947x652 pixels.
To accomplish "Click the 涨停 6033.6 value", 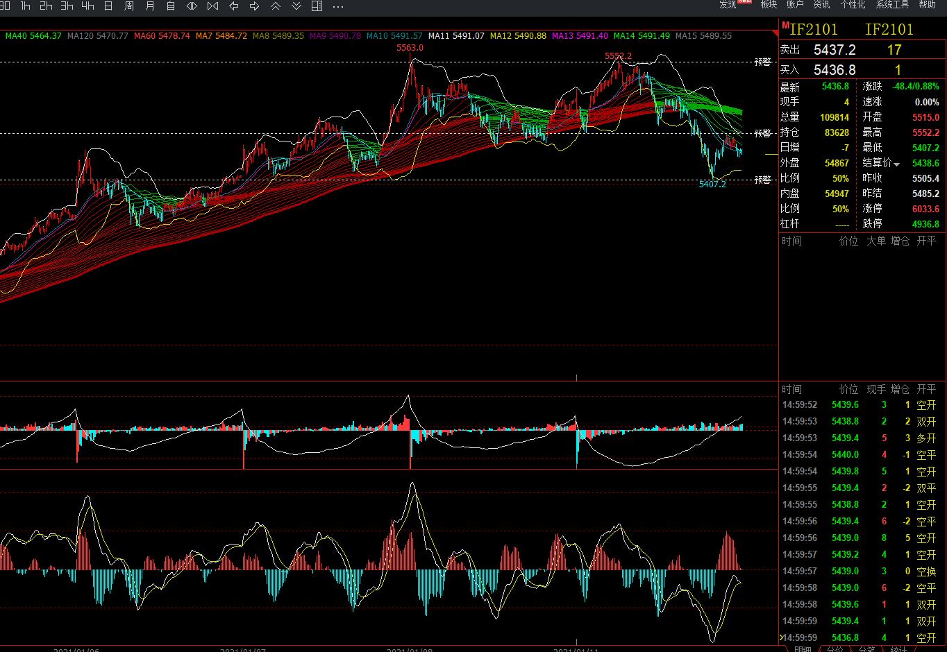I will pyautogui.click(x=926, y=209).
